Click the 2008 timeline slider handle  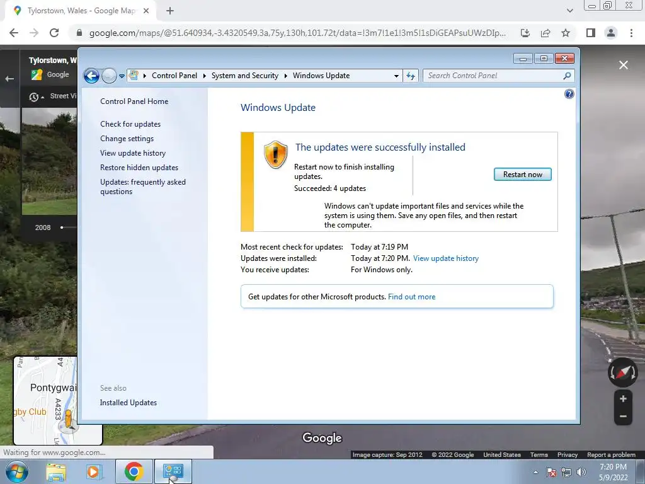[x=62, y=228]
